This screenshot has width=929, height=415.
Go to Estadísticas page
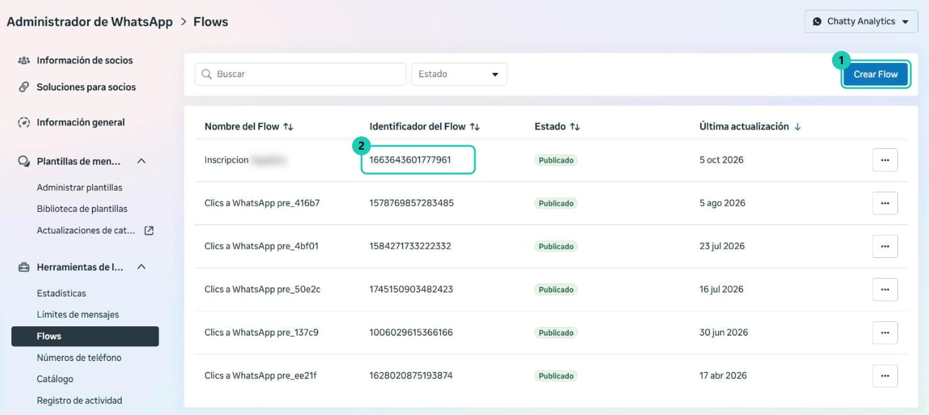point(61,293)
